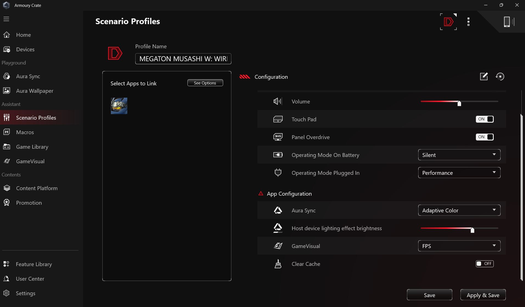The height and width of the screenshot is (307, 525).
Task: Click the Profile Name text field
Action: point(183,59)
